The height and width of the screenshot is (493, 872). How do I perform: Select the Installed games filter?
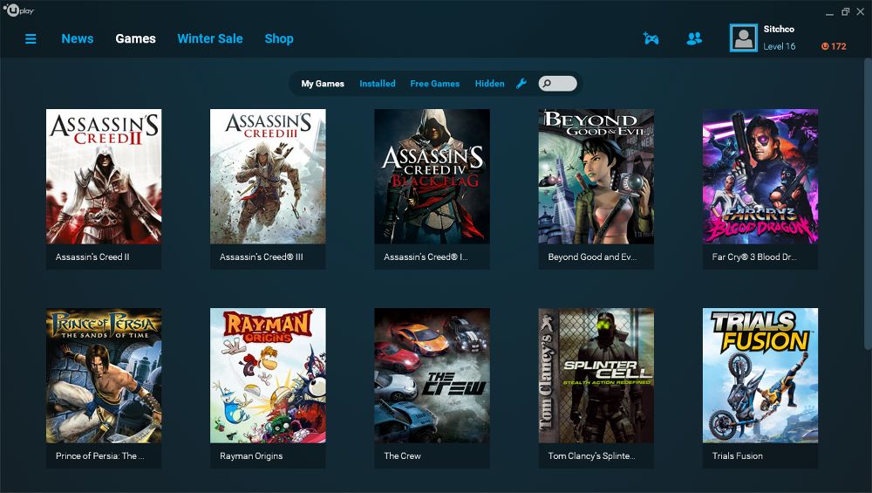378,84
